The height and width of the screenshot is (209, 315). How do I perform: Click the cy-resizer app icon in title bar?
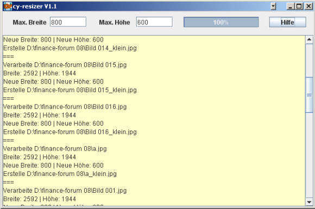pos(8,6)
